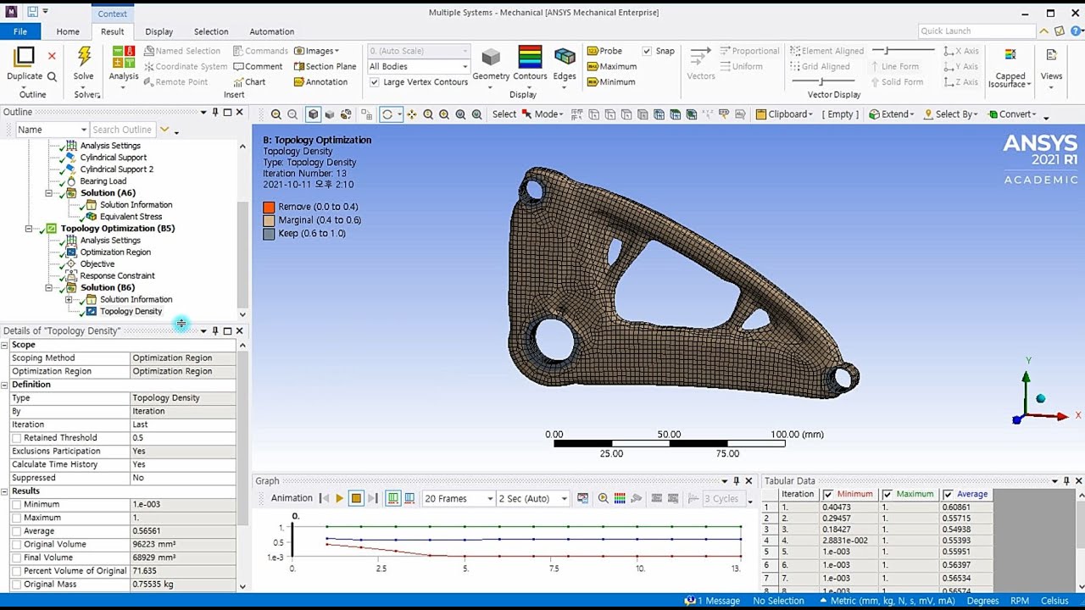Screen dimensions: 1085x610
Task: Toggle the Average result checkbox in the Details panel
Action: 17,531
